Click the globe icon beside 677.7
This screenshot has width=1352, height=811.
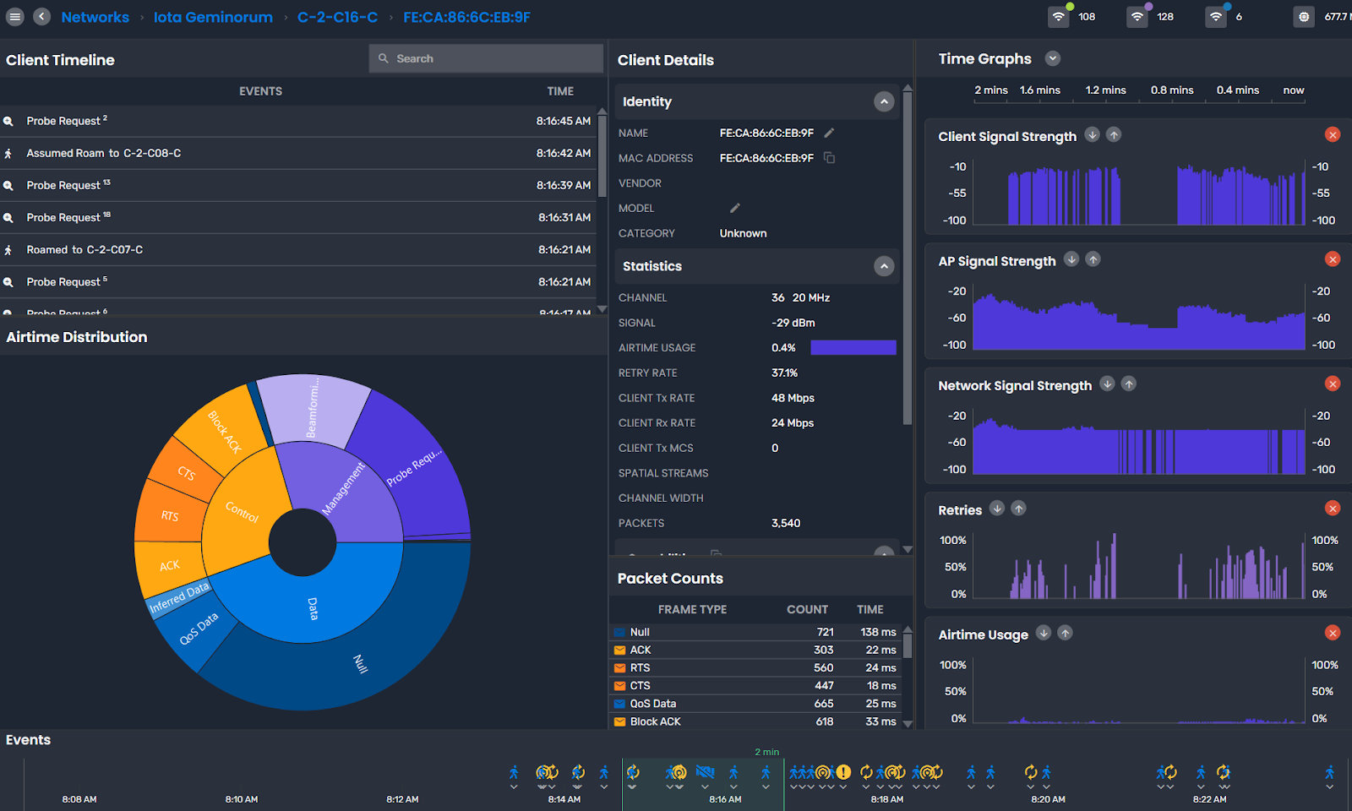coord(1304,17)
